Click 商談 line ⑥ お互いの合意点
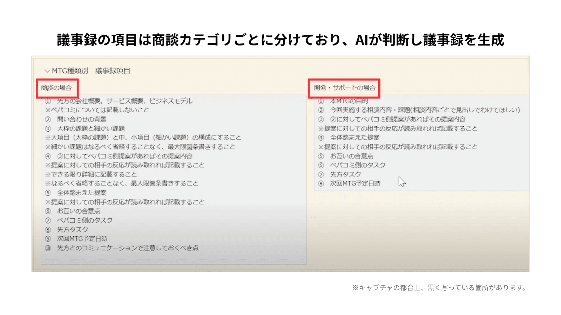Image resolution: width=561 pixels, height=315 pixels. point(73,211)
